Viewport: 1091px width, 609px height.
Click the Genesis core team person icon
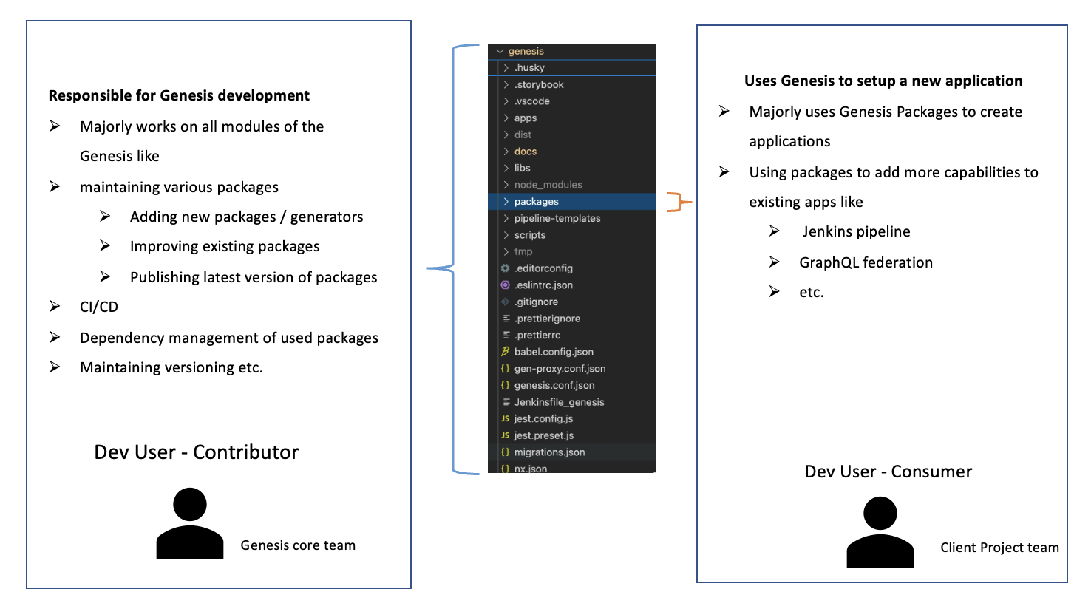(x=190, y=523)
